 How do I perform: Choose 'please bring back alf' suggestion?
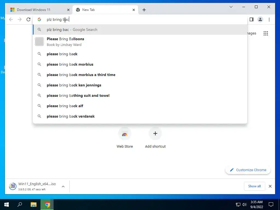[140, 106]
